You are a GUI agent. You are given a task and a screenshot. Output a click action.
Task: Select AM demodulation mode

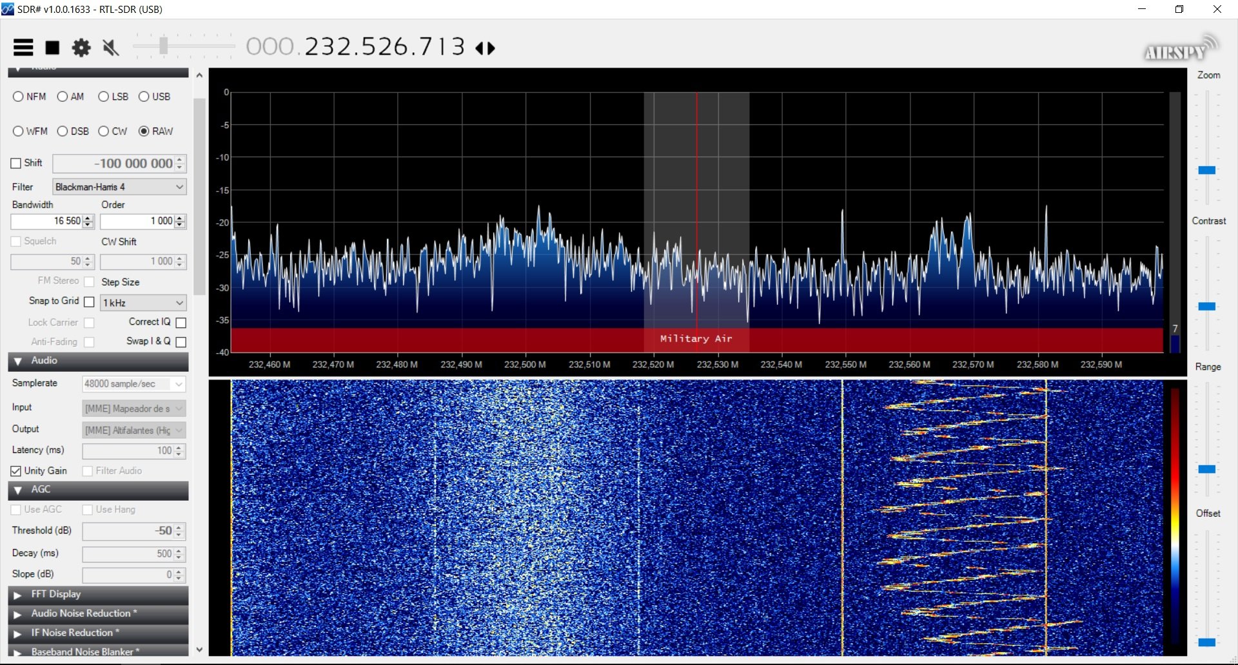pyautogui.click(x=70, y=97)
